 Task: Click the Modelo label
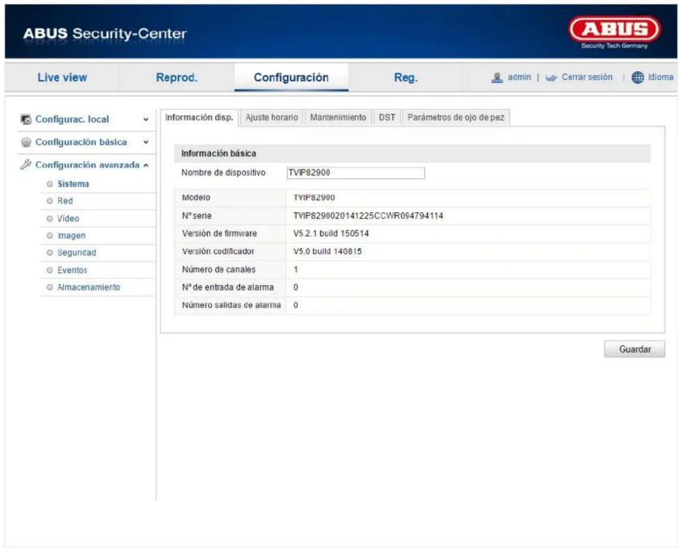point(196,198)
